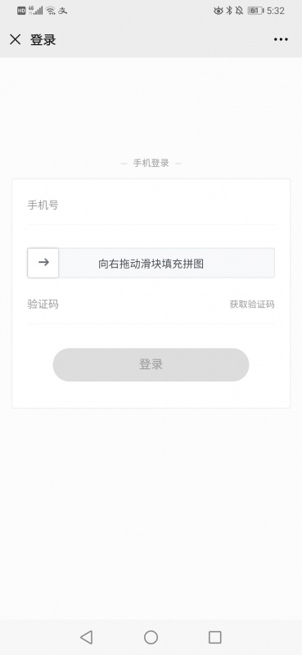Tap the 登录 page title
Viewport: 302px width, 655px height.
click(43, 40)
